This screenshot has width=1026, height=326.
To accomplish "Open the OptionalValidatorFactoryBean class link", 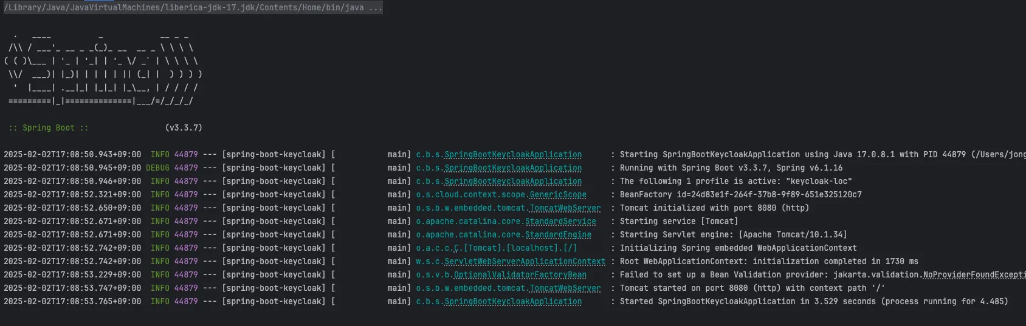I will pyautogui.click(x=520, y=275).
